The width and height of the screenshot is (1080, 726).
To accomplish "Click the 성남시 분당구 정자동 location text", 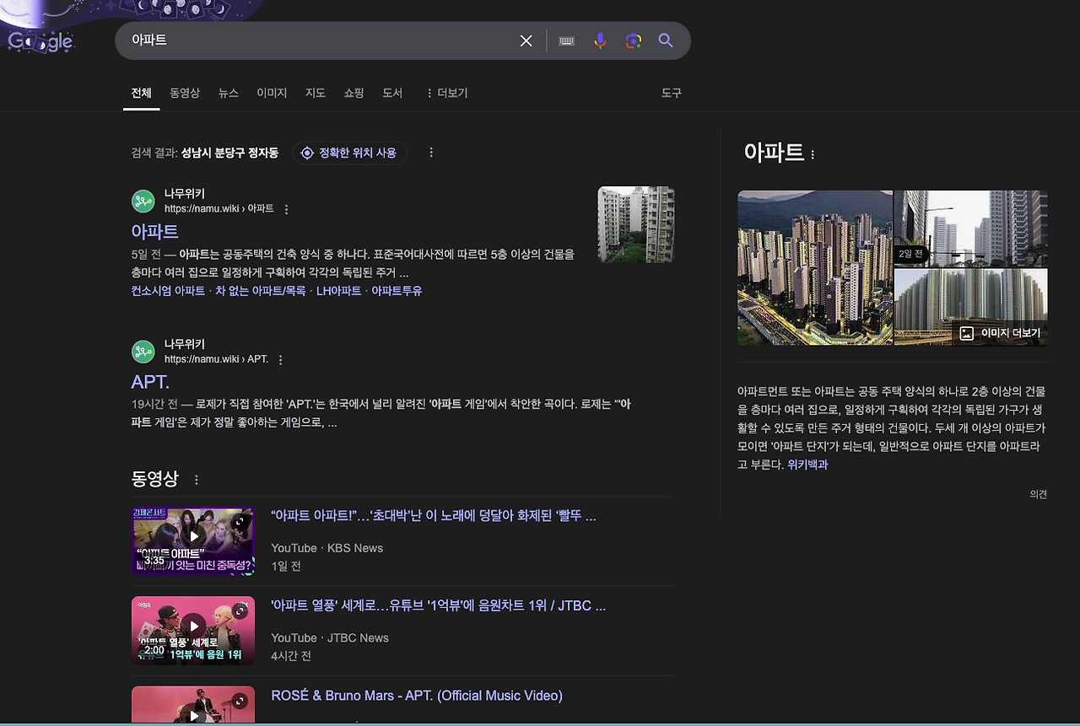I will point(229,153).
